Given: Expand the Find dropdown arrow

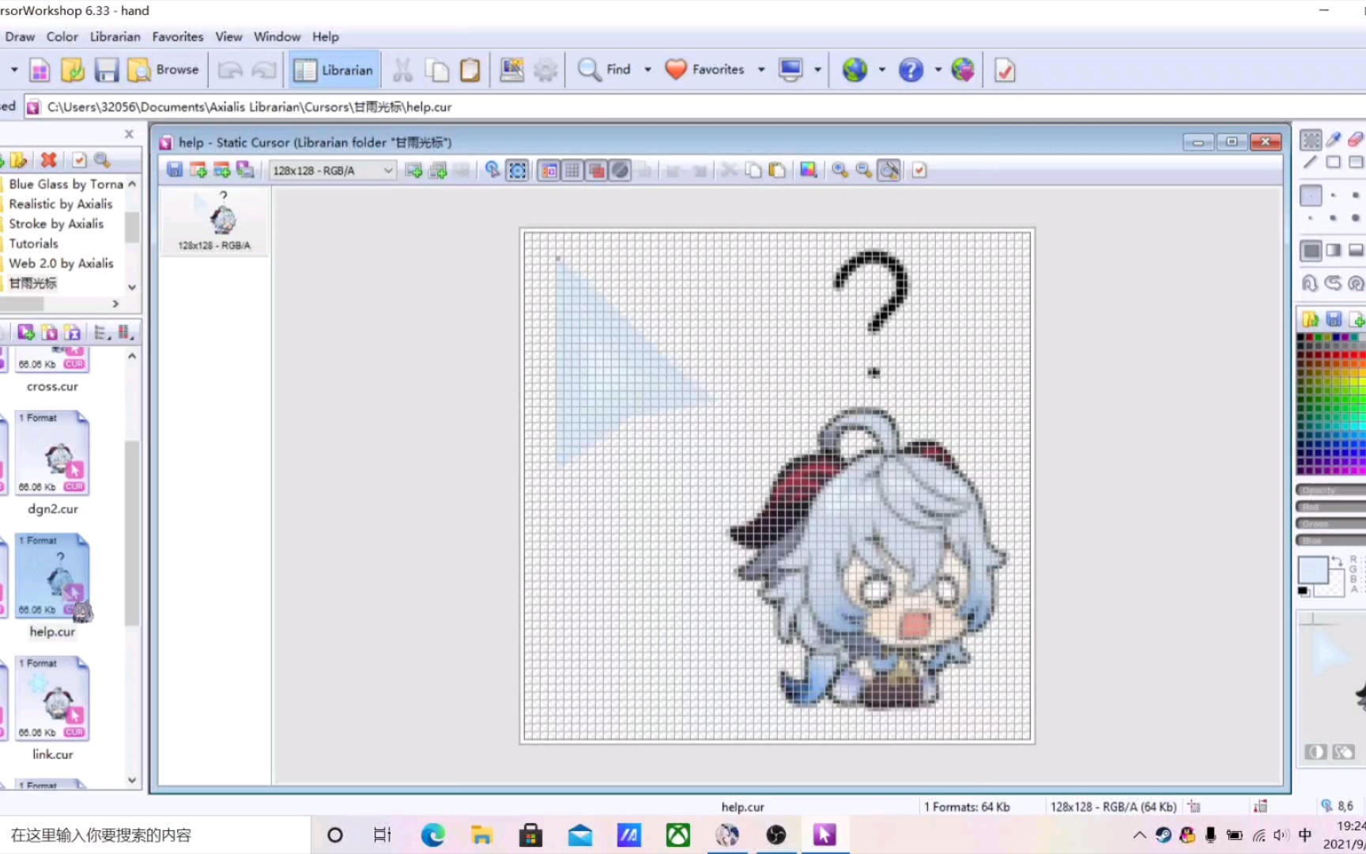Looking at the screenshot, I should pyautogui.click(x=647, y=70).
